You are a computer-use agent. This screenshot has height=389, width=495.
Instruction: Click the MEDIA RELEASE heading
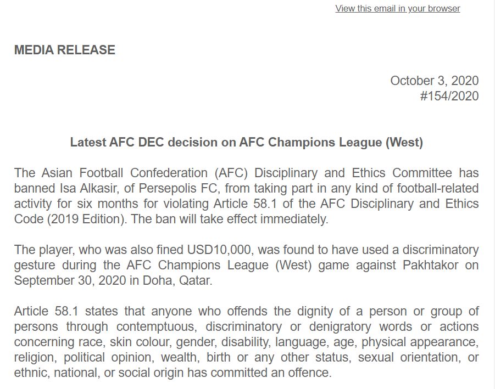point(65,50)
